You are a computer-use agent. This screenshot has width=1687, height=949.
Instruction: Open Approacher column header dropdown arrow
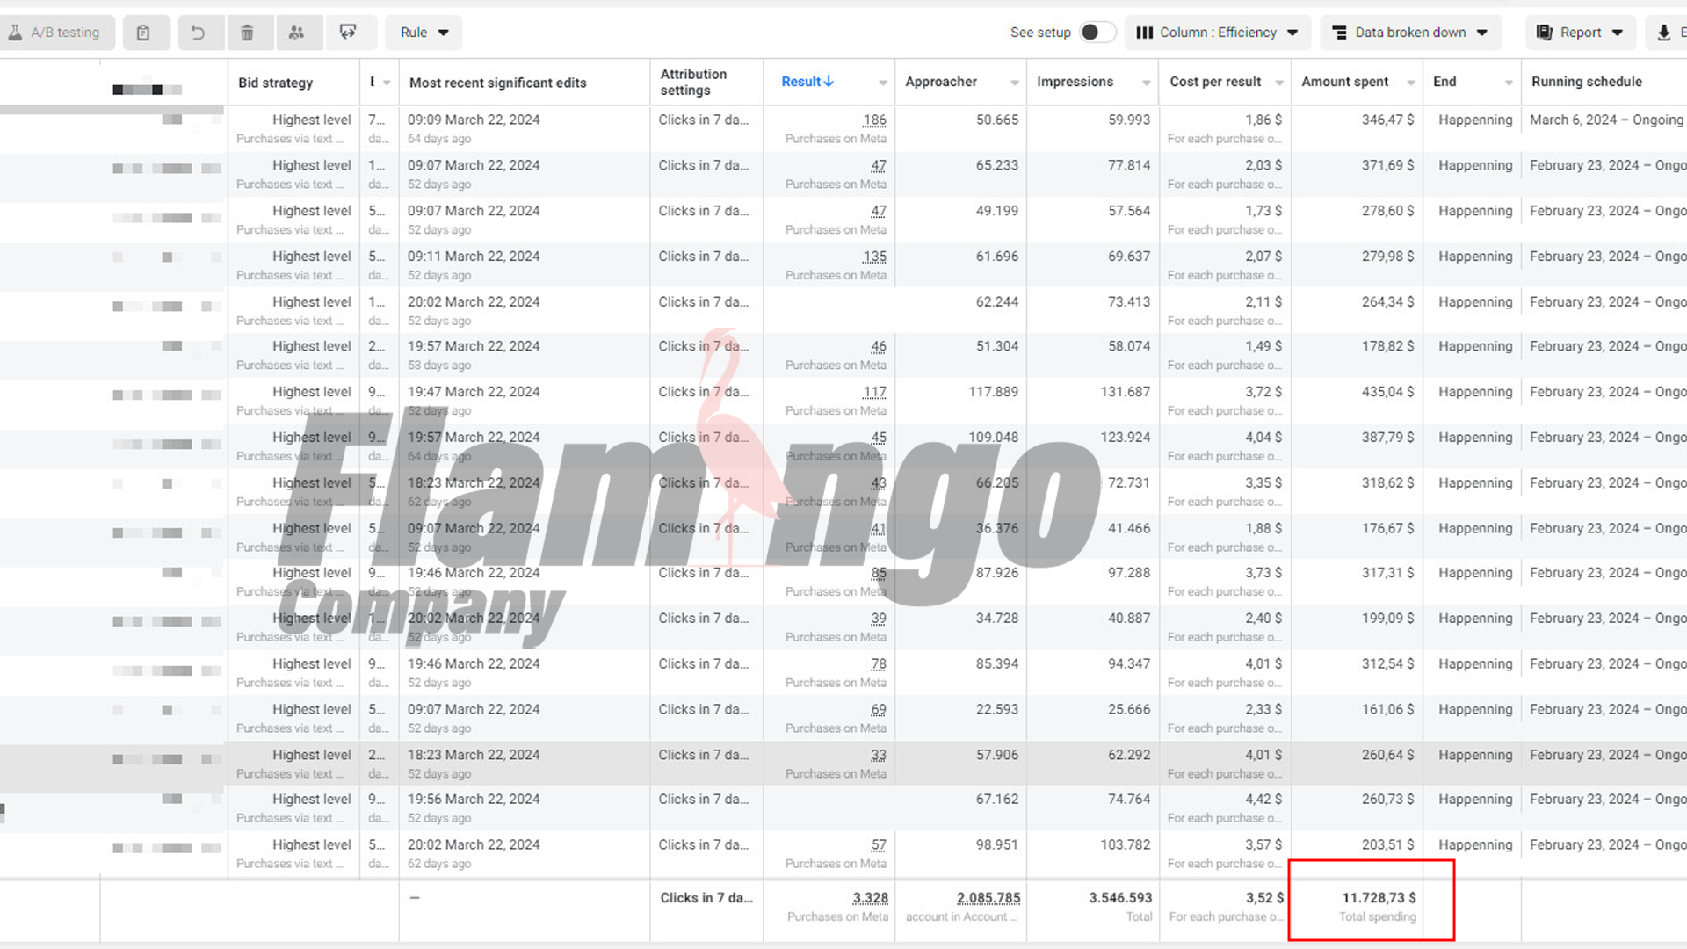tap(1015, 83)
